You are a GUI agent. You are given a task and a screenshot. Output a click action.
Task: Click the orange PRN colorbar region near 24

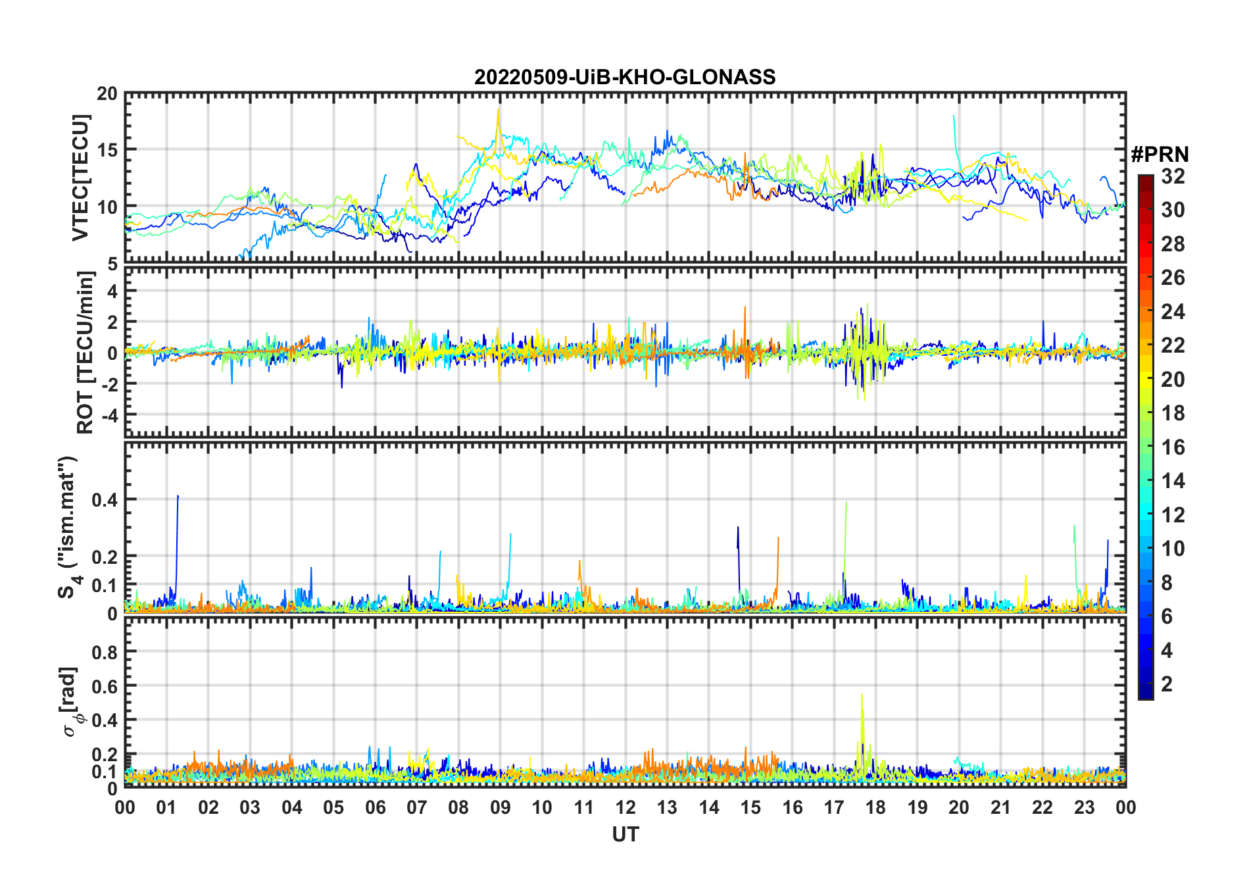pos(1145,311)
